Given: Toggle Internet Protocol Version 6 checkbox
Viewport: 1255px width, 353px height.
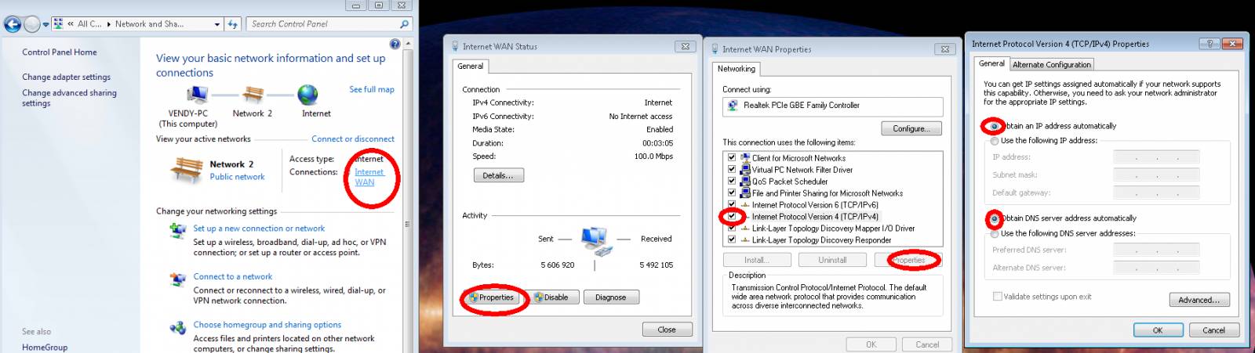Looking at the screenshot, I should [732, 204].
